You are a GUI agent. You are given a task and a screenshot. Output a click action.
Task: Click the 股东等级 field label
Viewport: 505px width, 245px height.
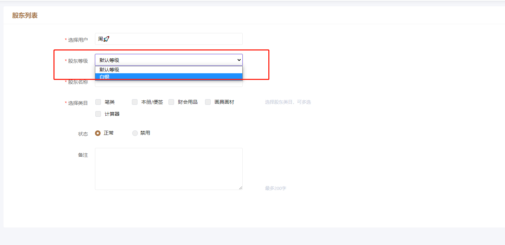point(78,61)
